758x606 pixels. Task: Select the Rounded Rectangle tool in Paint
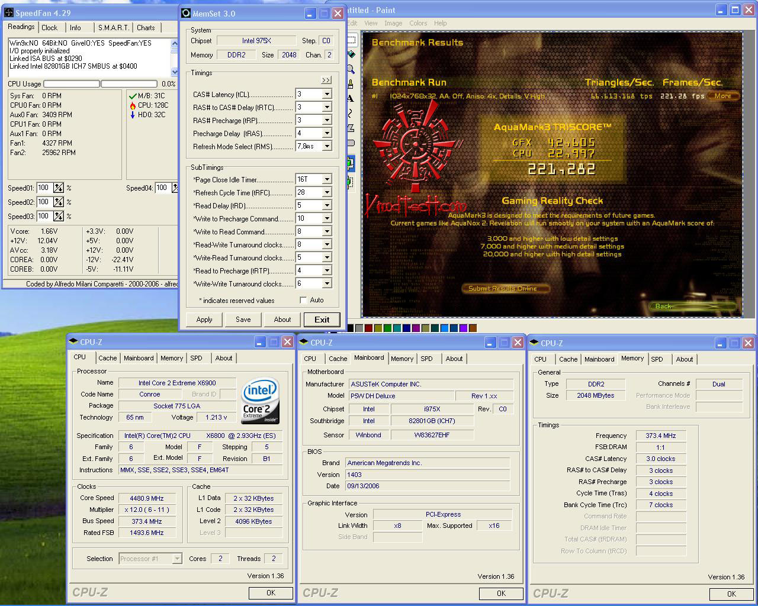pyautogui.click(x=351, y=143)
